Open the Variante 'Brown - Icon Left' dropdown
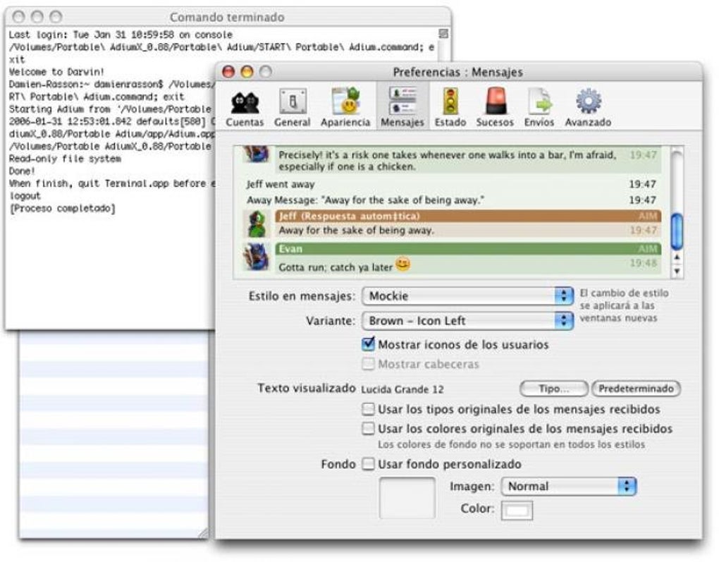 (468, 321)
